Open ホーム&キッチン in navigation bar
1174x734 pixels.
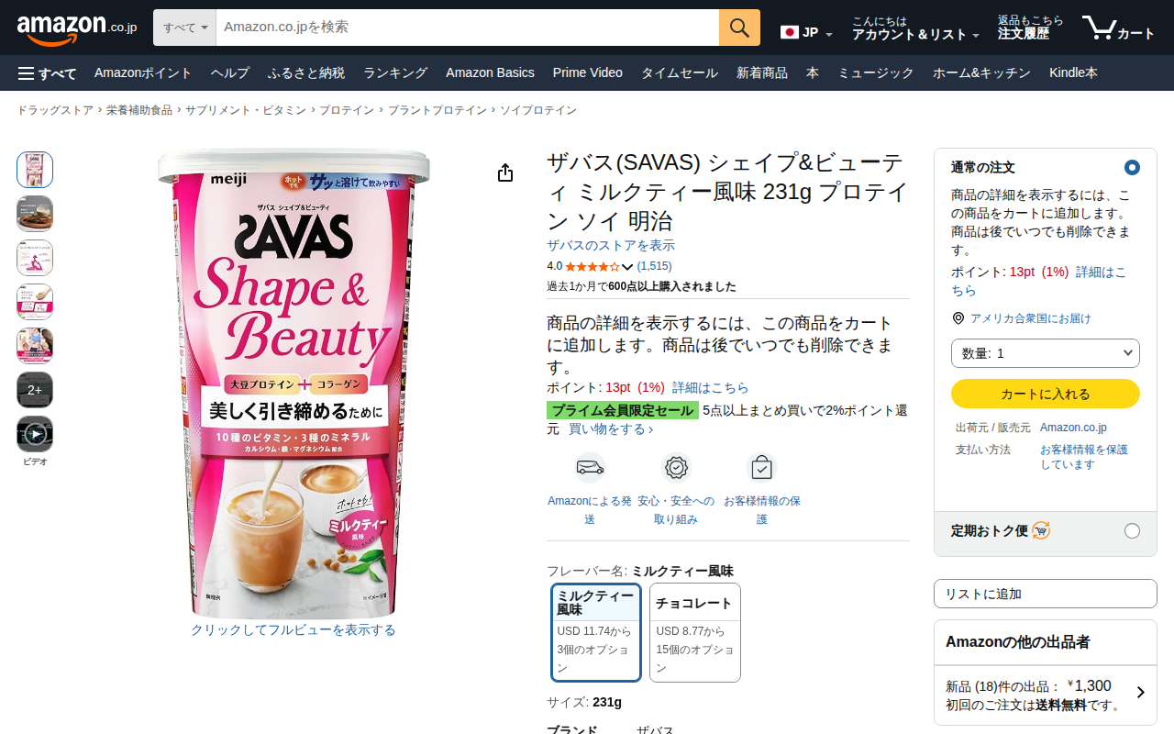[x=981, y=73]
